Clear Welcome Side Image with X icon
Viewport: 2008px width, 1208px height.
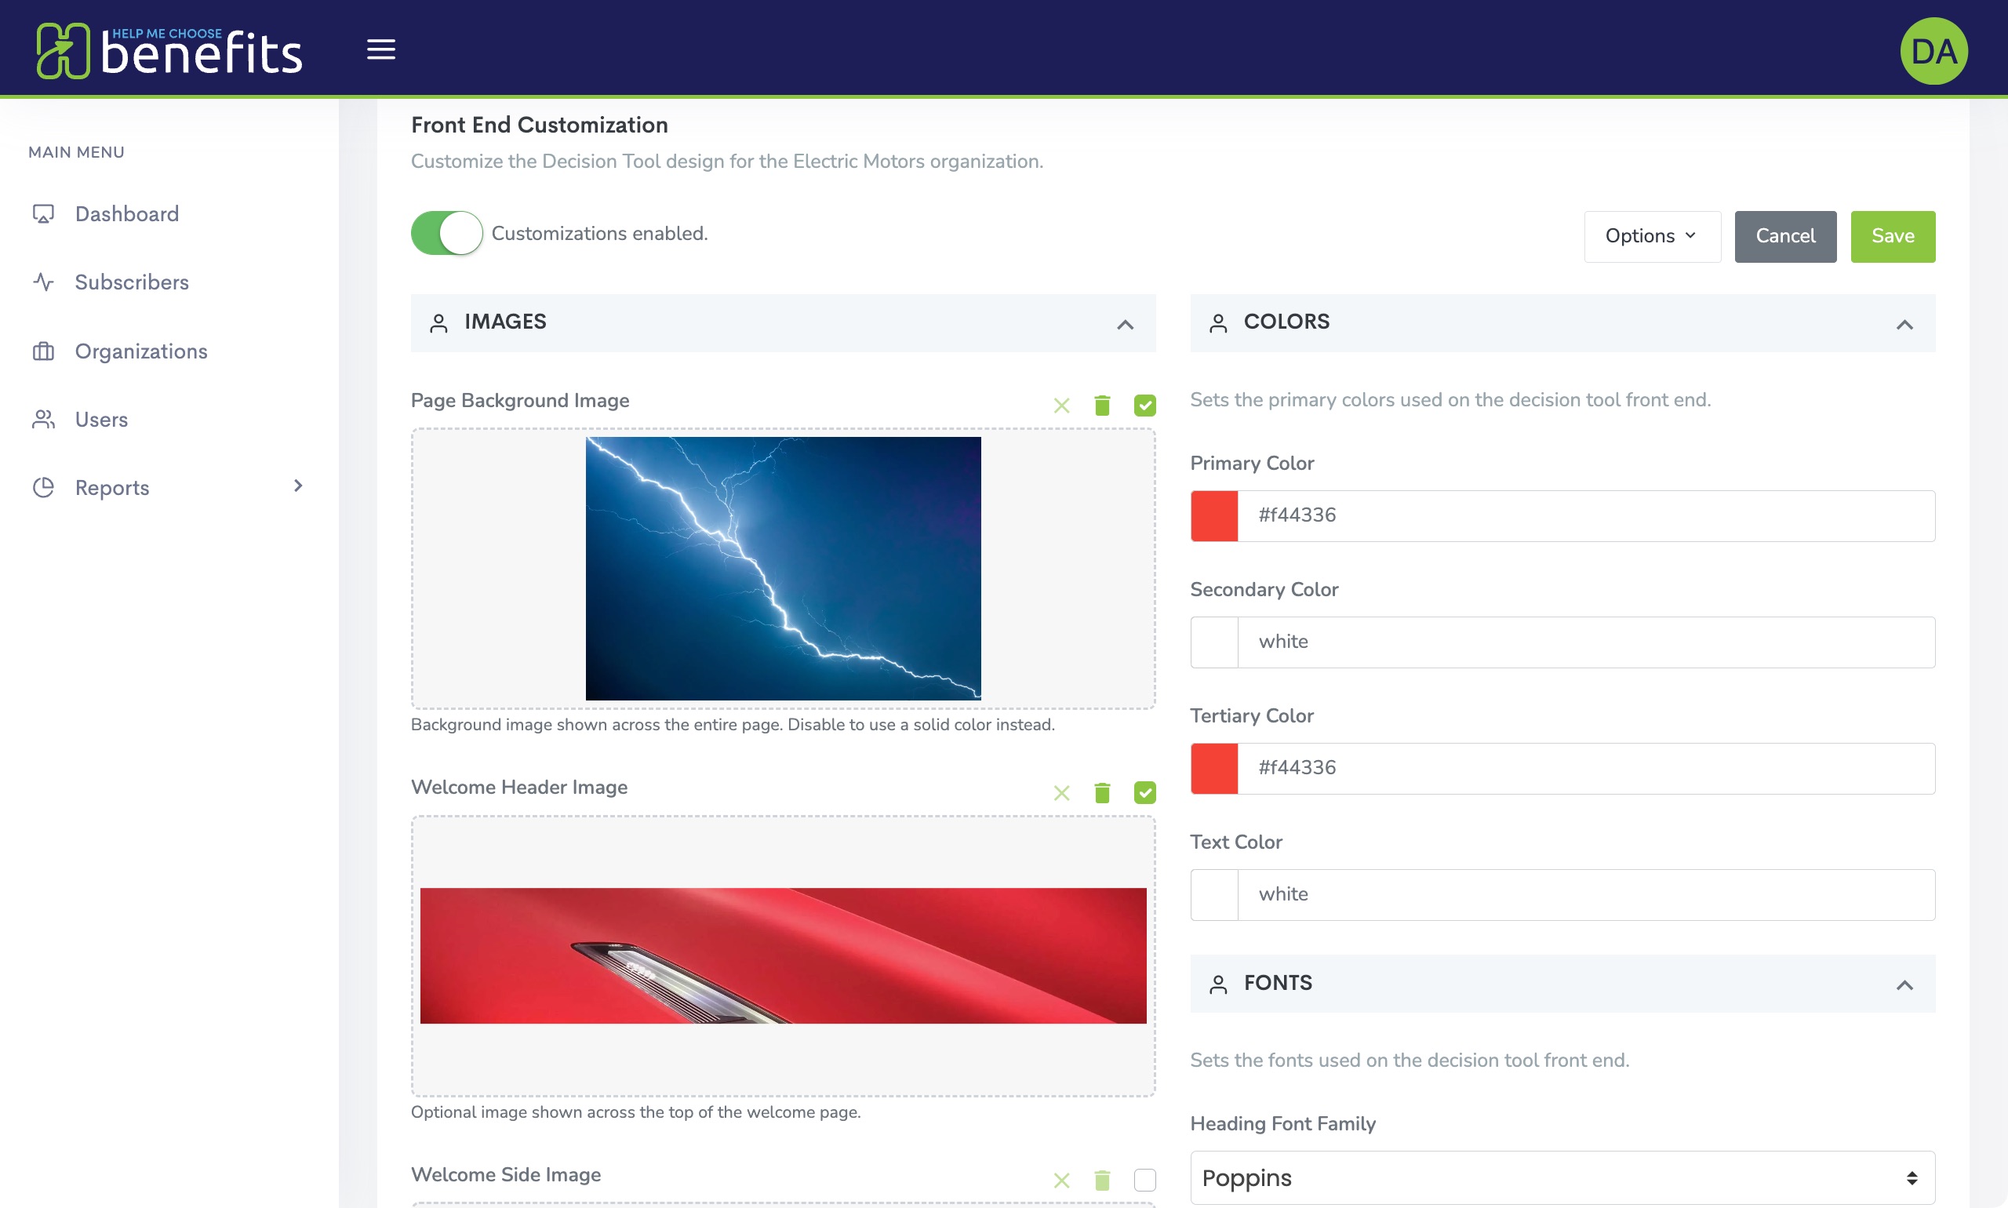coord(1061,1181)
